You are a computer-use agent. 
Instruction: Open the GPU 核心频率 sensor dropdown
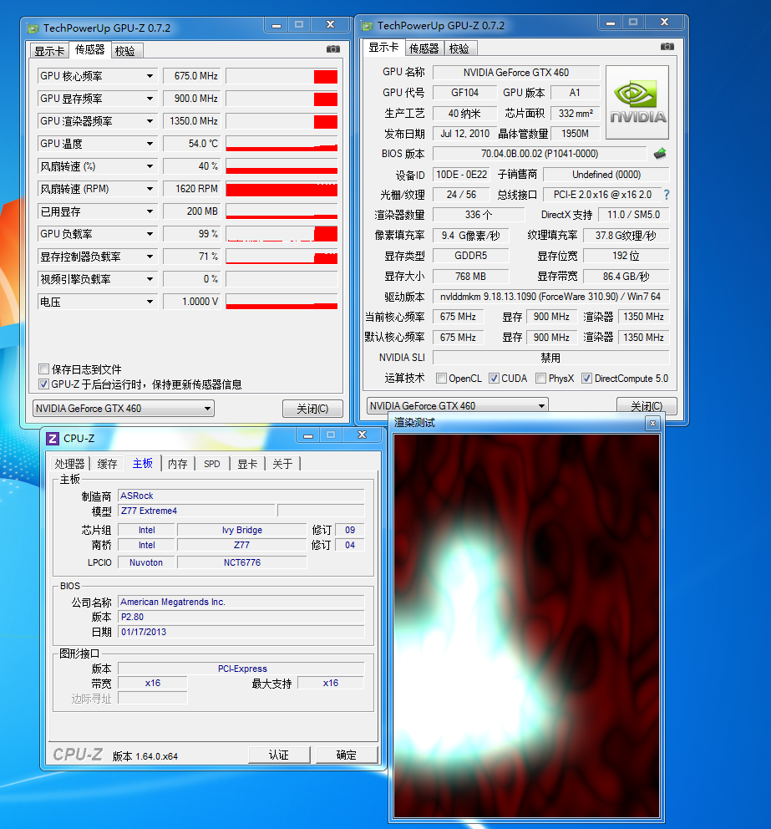click(x=150, y=76)
